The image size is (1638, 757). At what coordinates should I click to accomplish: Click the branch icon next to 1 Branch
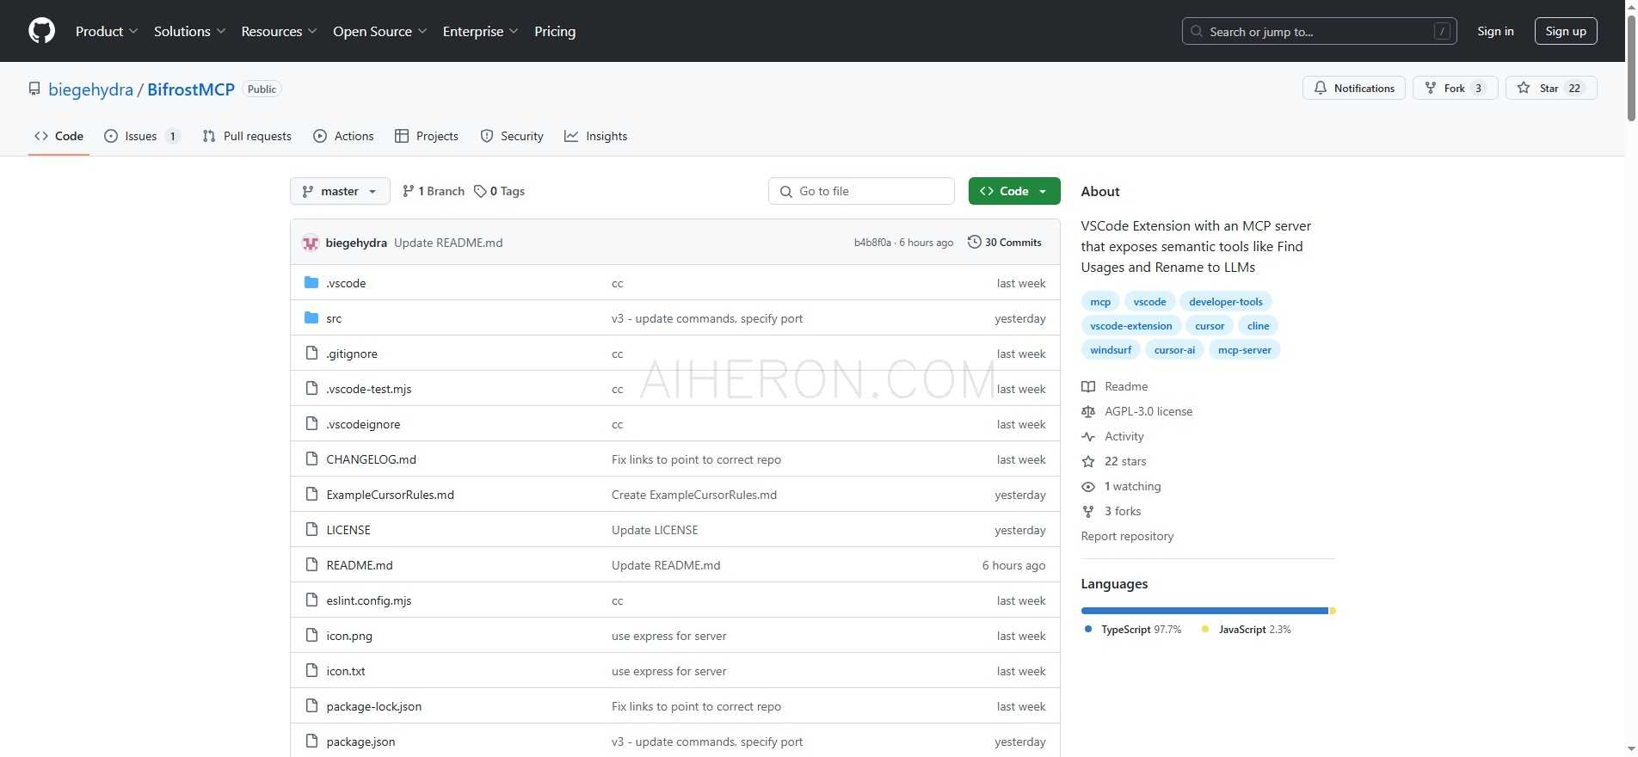408,191
